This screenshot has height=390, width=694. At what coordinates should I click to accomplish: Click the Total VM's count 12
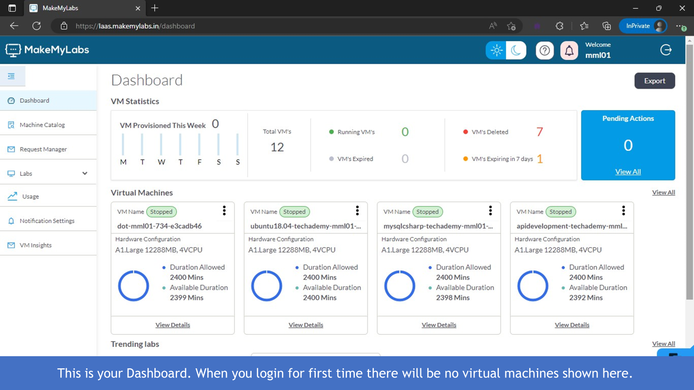277,147
